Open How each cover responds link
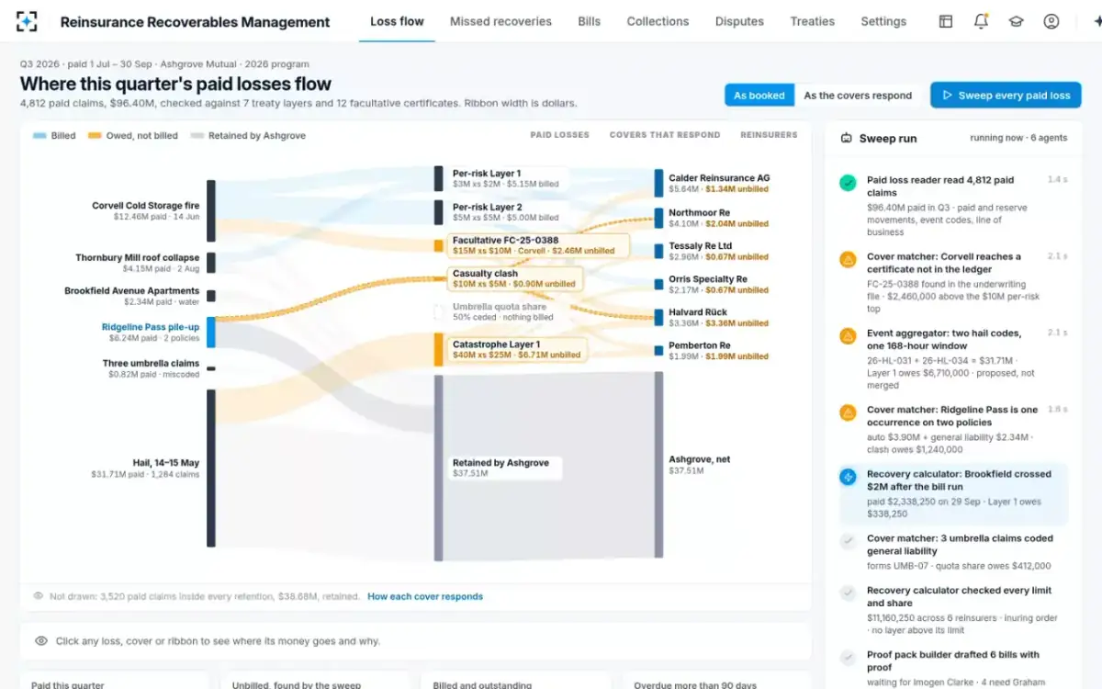Screen dimensions: 1102x689 (x=425, y=596)
